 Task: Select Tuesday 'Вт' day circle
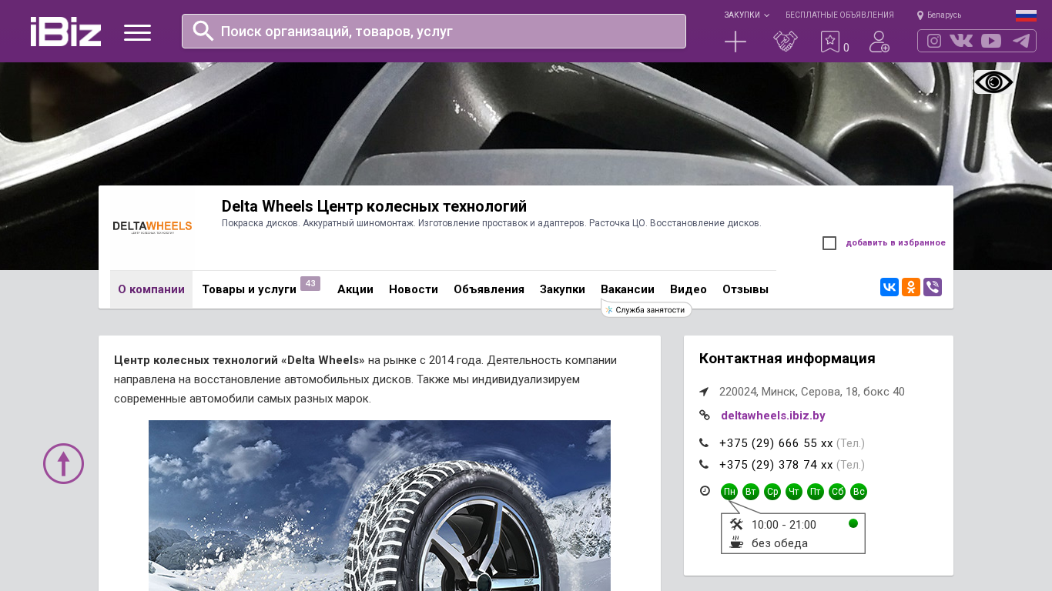click(751, 492)
